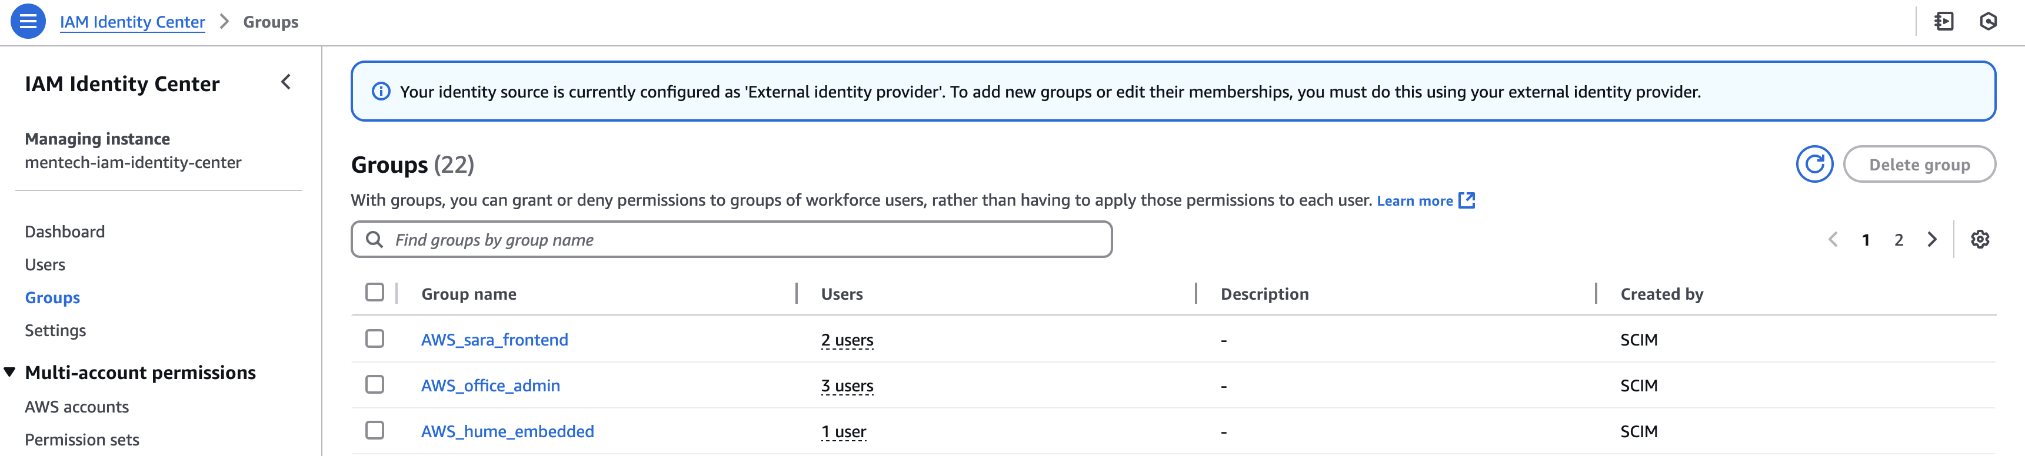Select all groups with the header checkbox

coord(375,293)
